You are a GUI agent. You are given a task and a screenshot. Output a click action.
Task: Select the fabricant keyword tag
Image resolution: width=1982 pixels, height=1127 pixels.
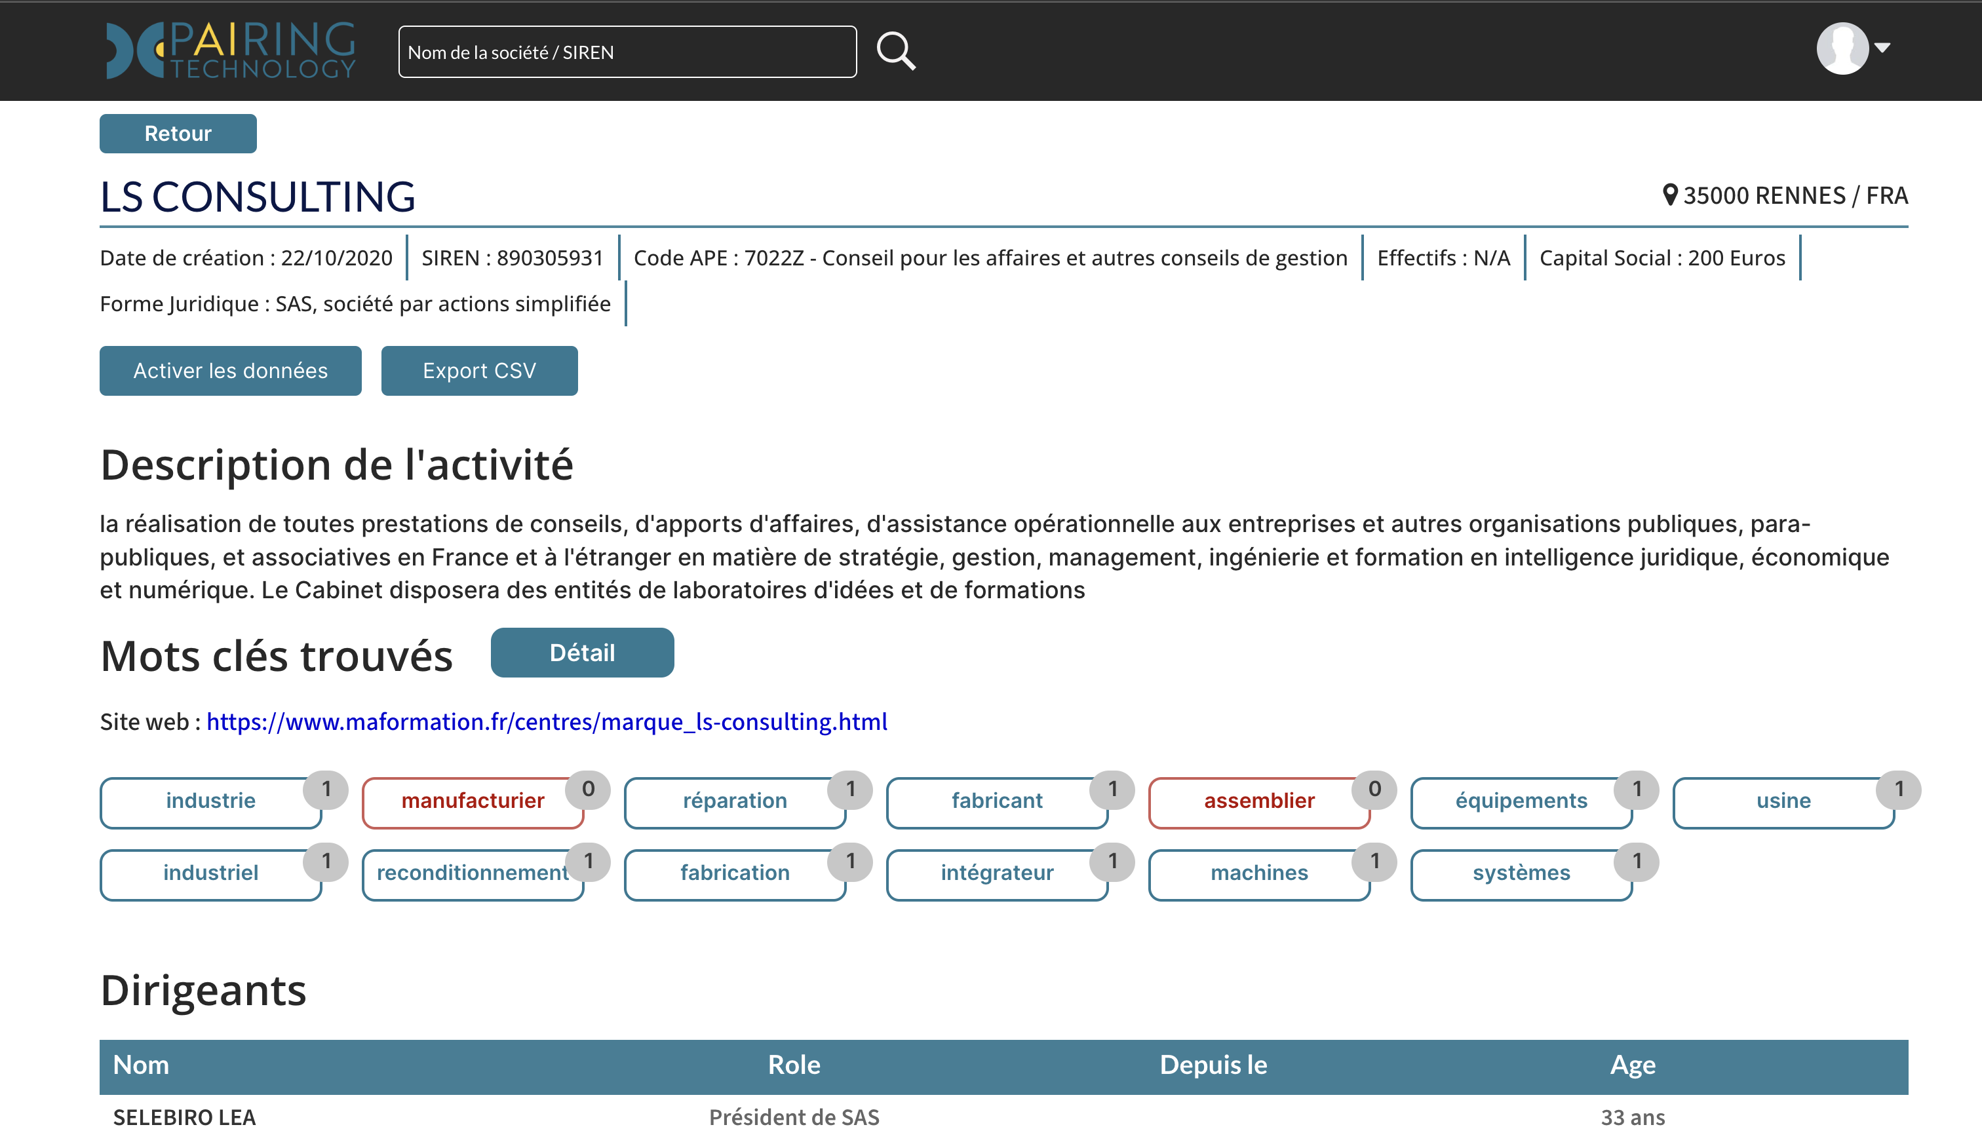997,802
